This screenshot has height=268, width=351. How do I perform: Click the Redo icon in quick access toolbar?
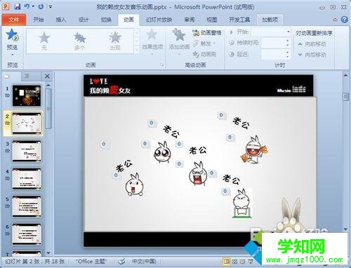click(41, 6)
